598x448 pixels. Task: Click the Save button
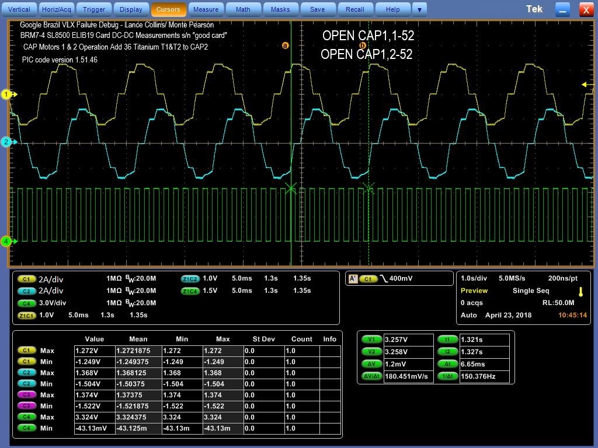coord(317,9)
